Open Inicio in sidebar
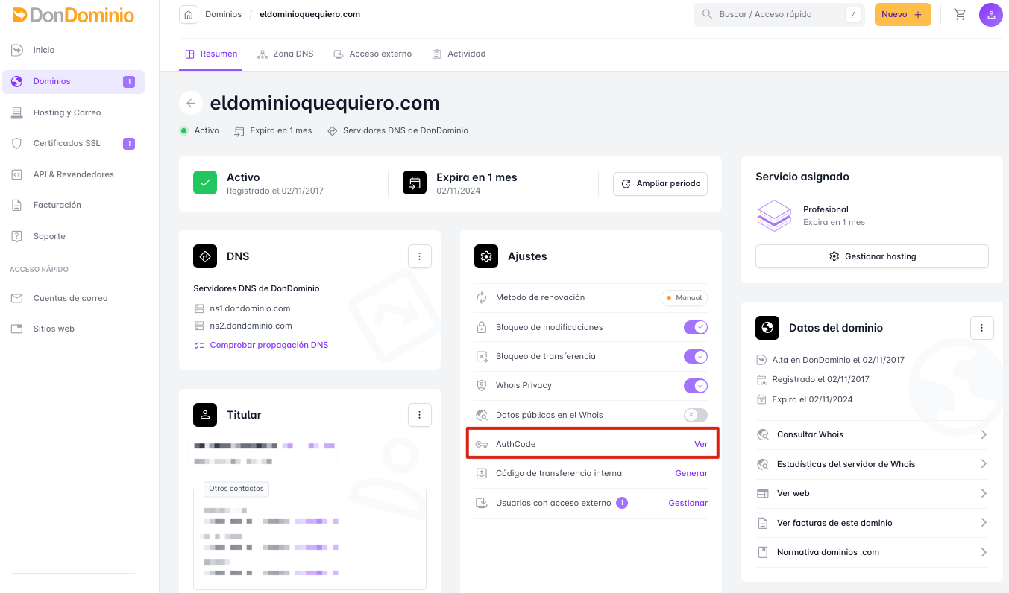This screenshot has height=593, width=1009. pos(73,50)
